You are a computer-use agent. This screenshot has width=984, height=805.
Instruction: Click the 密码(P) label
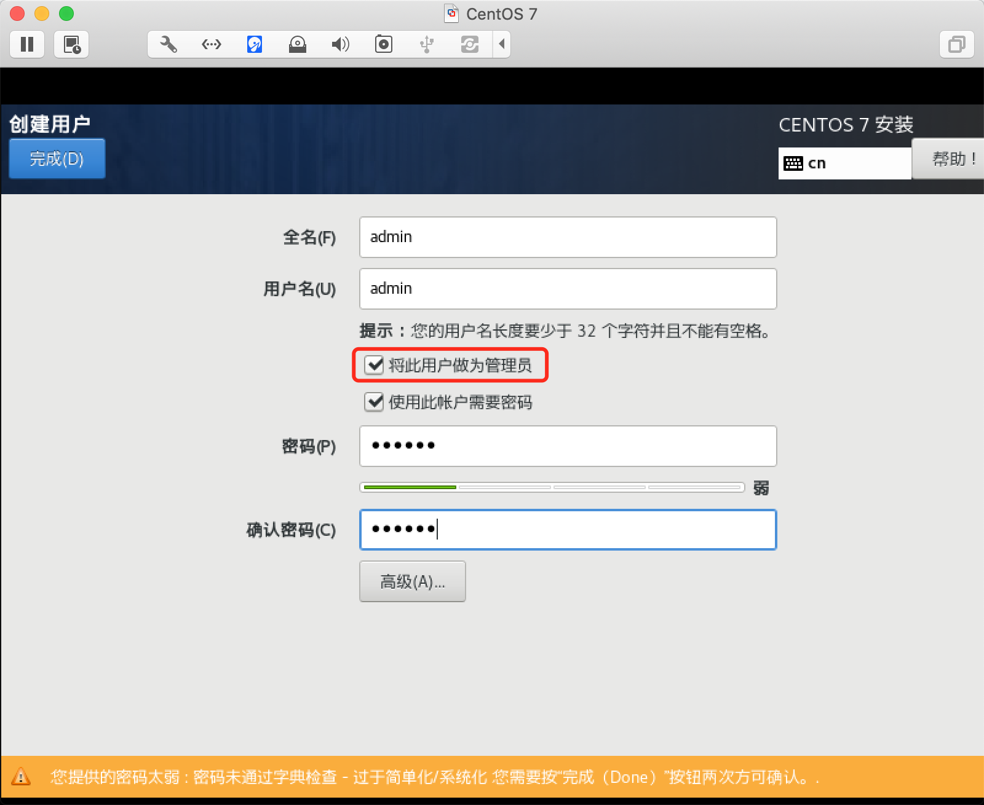[x=309, y=446]
